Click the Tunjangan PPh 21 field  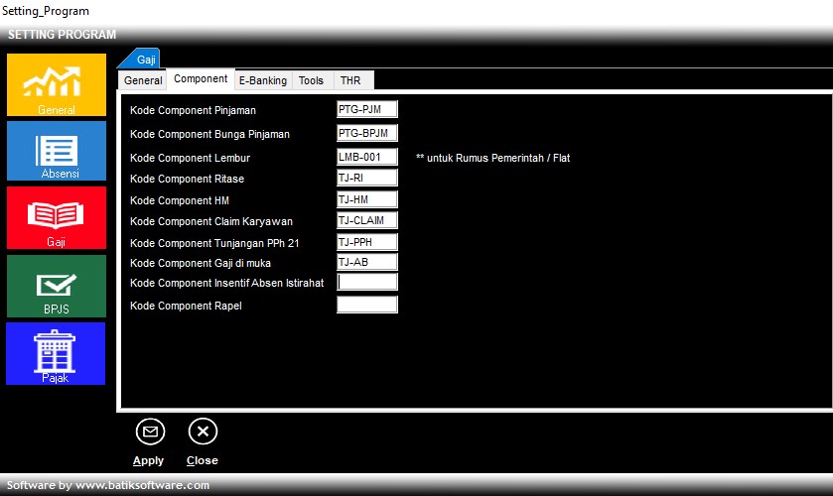pyautogui.click(x=366, y=242)
